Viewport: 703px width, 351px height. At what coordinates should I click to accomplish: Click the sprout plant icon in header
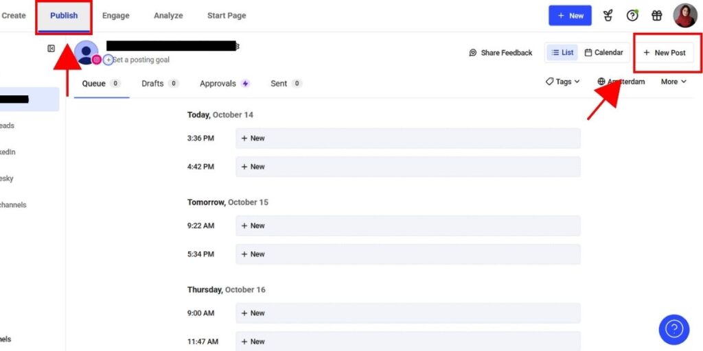[x=608, y=16]
